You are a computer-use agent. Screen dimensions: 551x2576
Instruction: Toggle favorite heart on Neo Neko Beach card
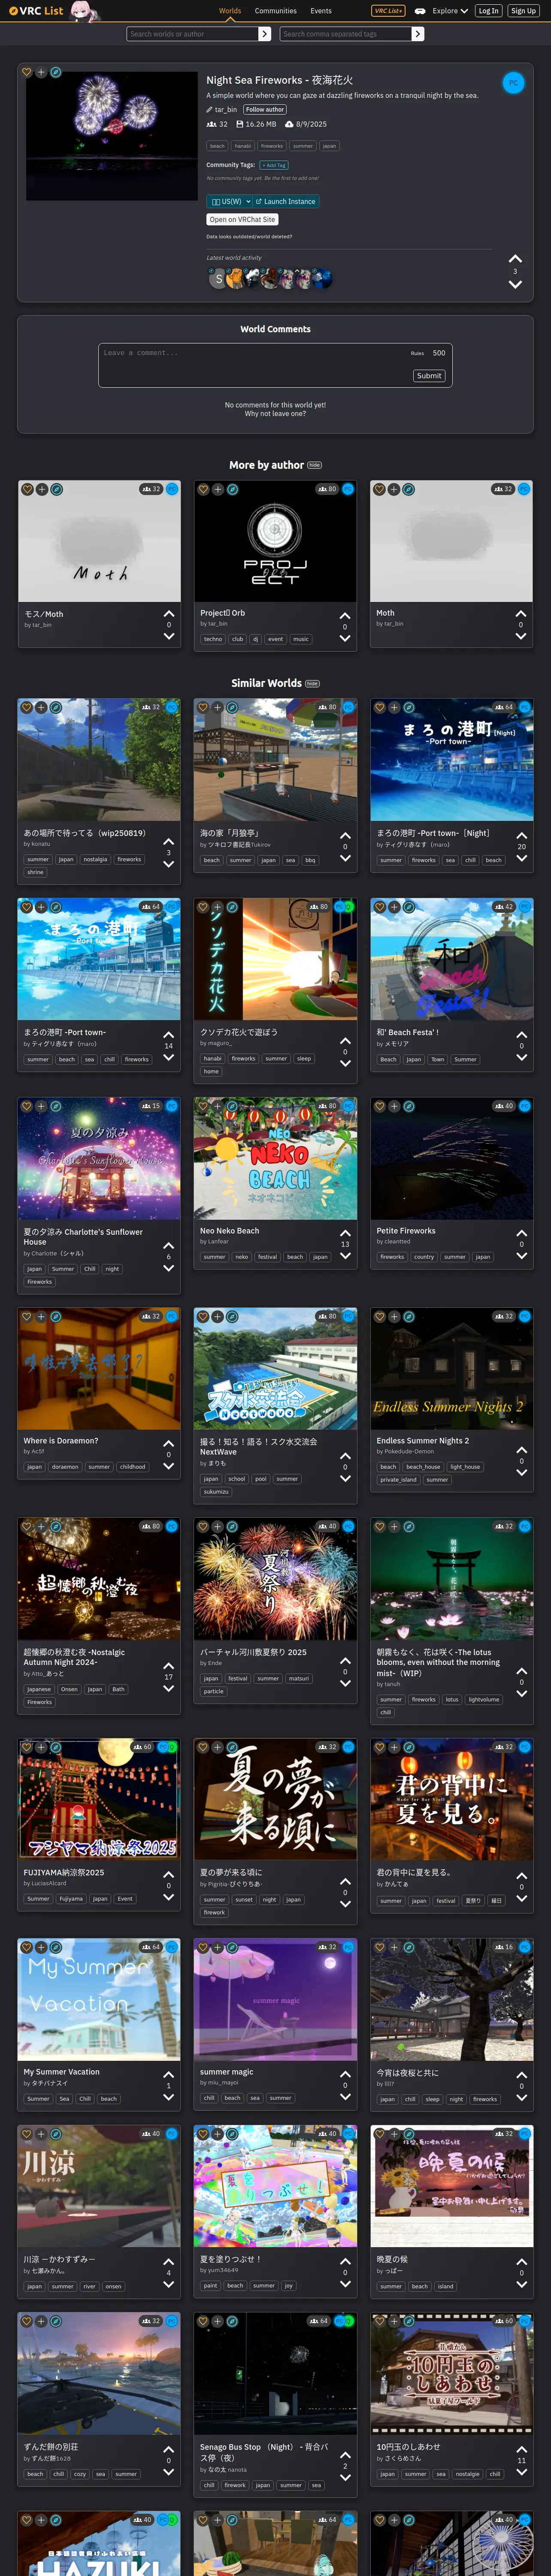click(203, 1106)
